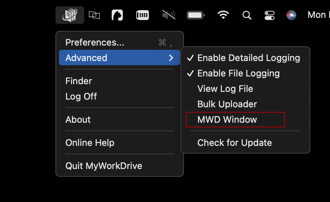
Task: Quit MyWorkDrive from the menu
Action: [x=104, y=166]
